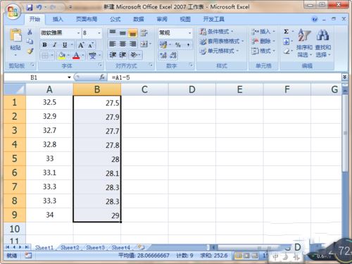The image size is (352, 264).
Task: Apply accounting number format
Action: pos(163,44)
